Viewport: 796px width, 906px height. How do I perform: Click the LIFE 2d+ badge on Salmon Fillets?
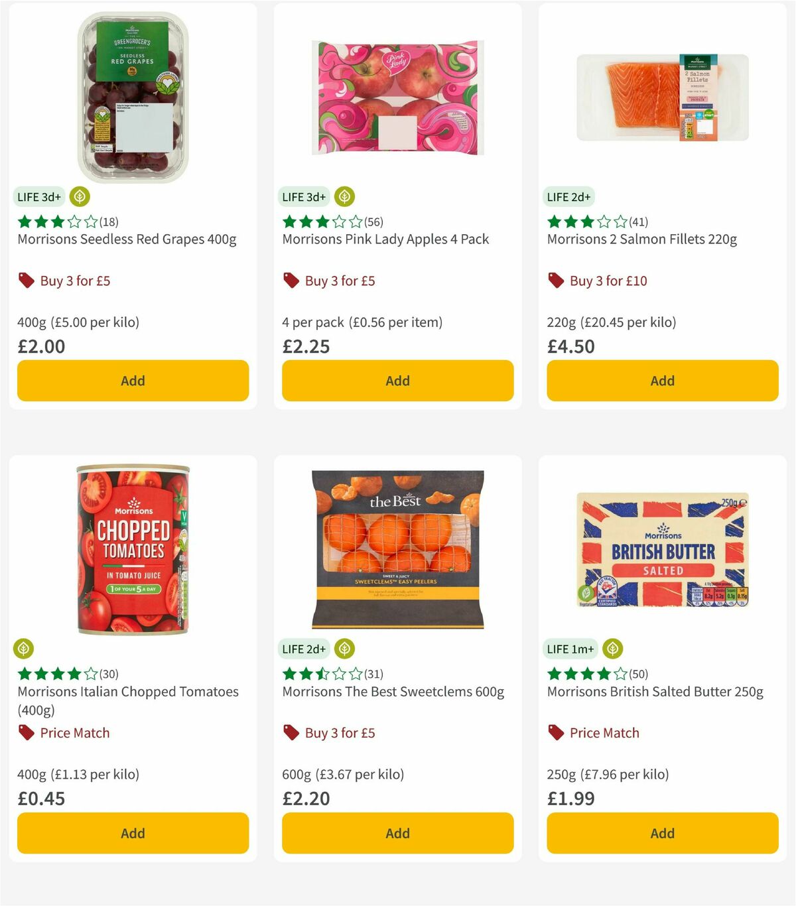(568, 196)
